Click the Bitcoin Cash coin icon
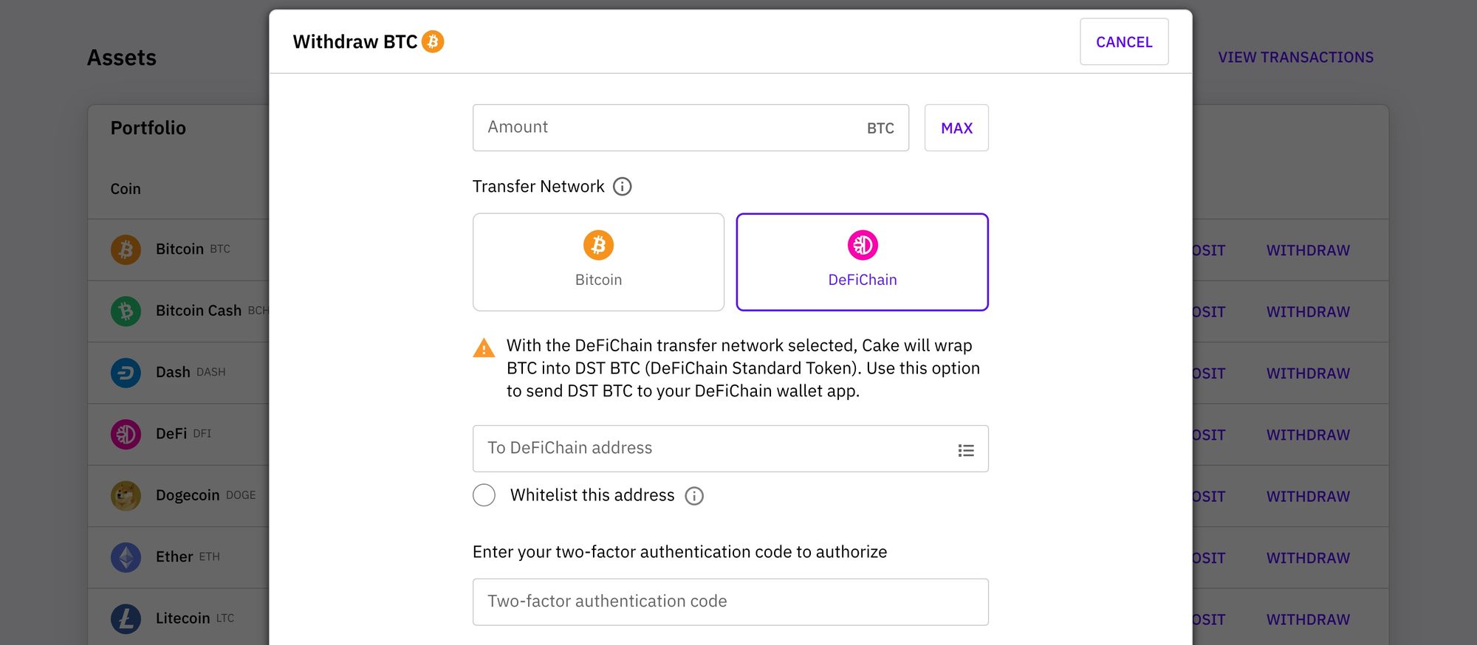 coord(126,311)
